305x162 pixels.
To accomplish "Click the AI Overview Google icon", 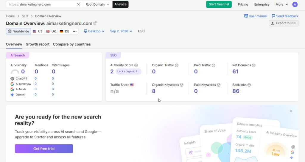I will (12, 84).
